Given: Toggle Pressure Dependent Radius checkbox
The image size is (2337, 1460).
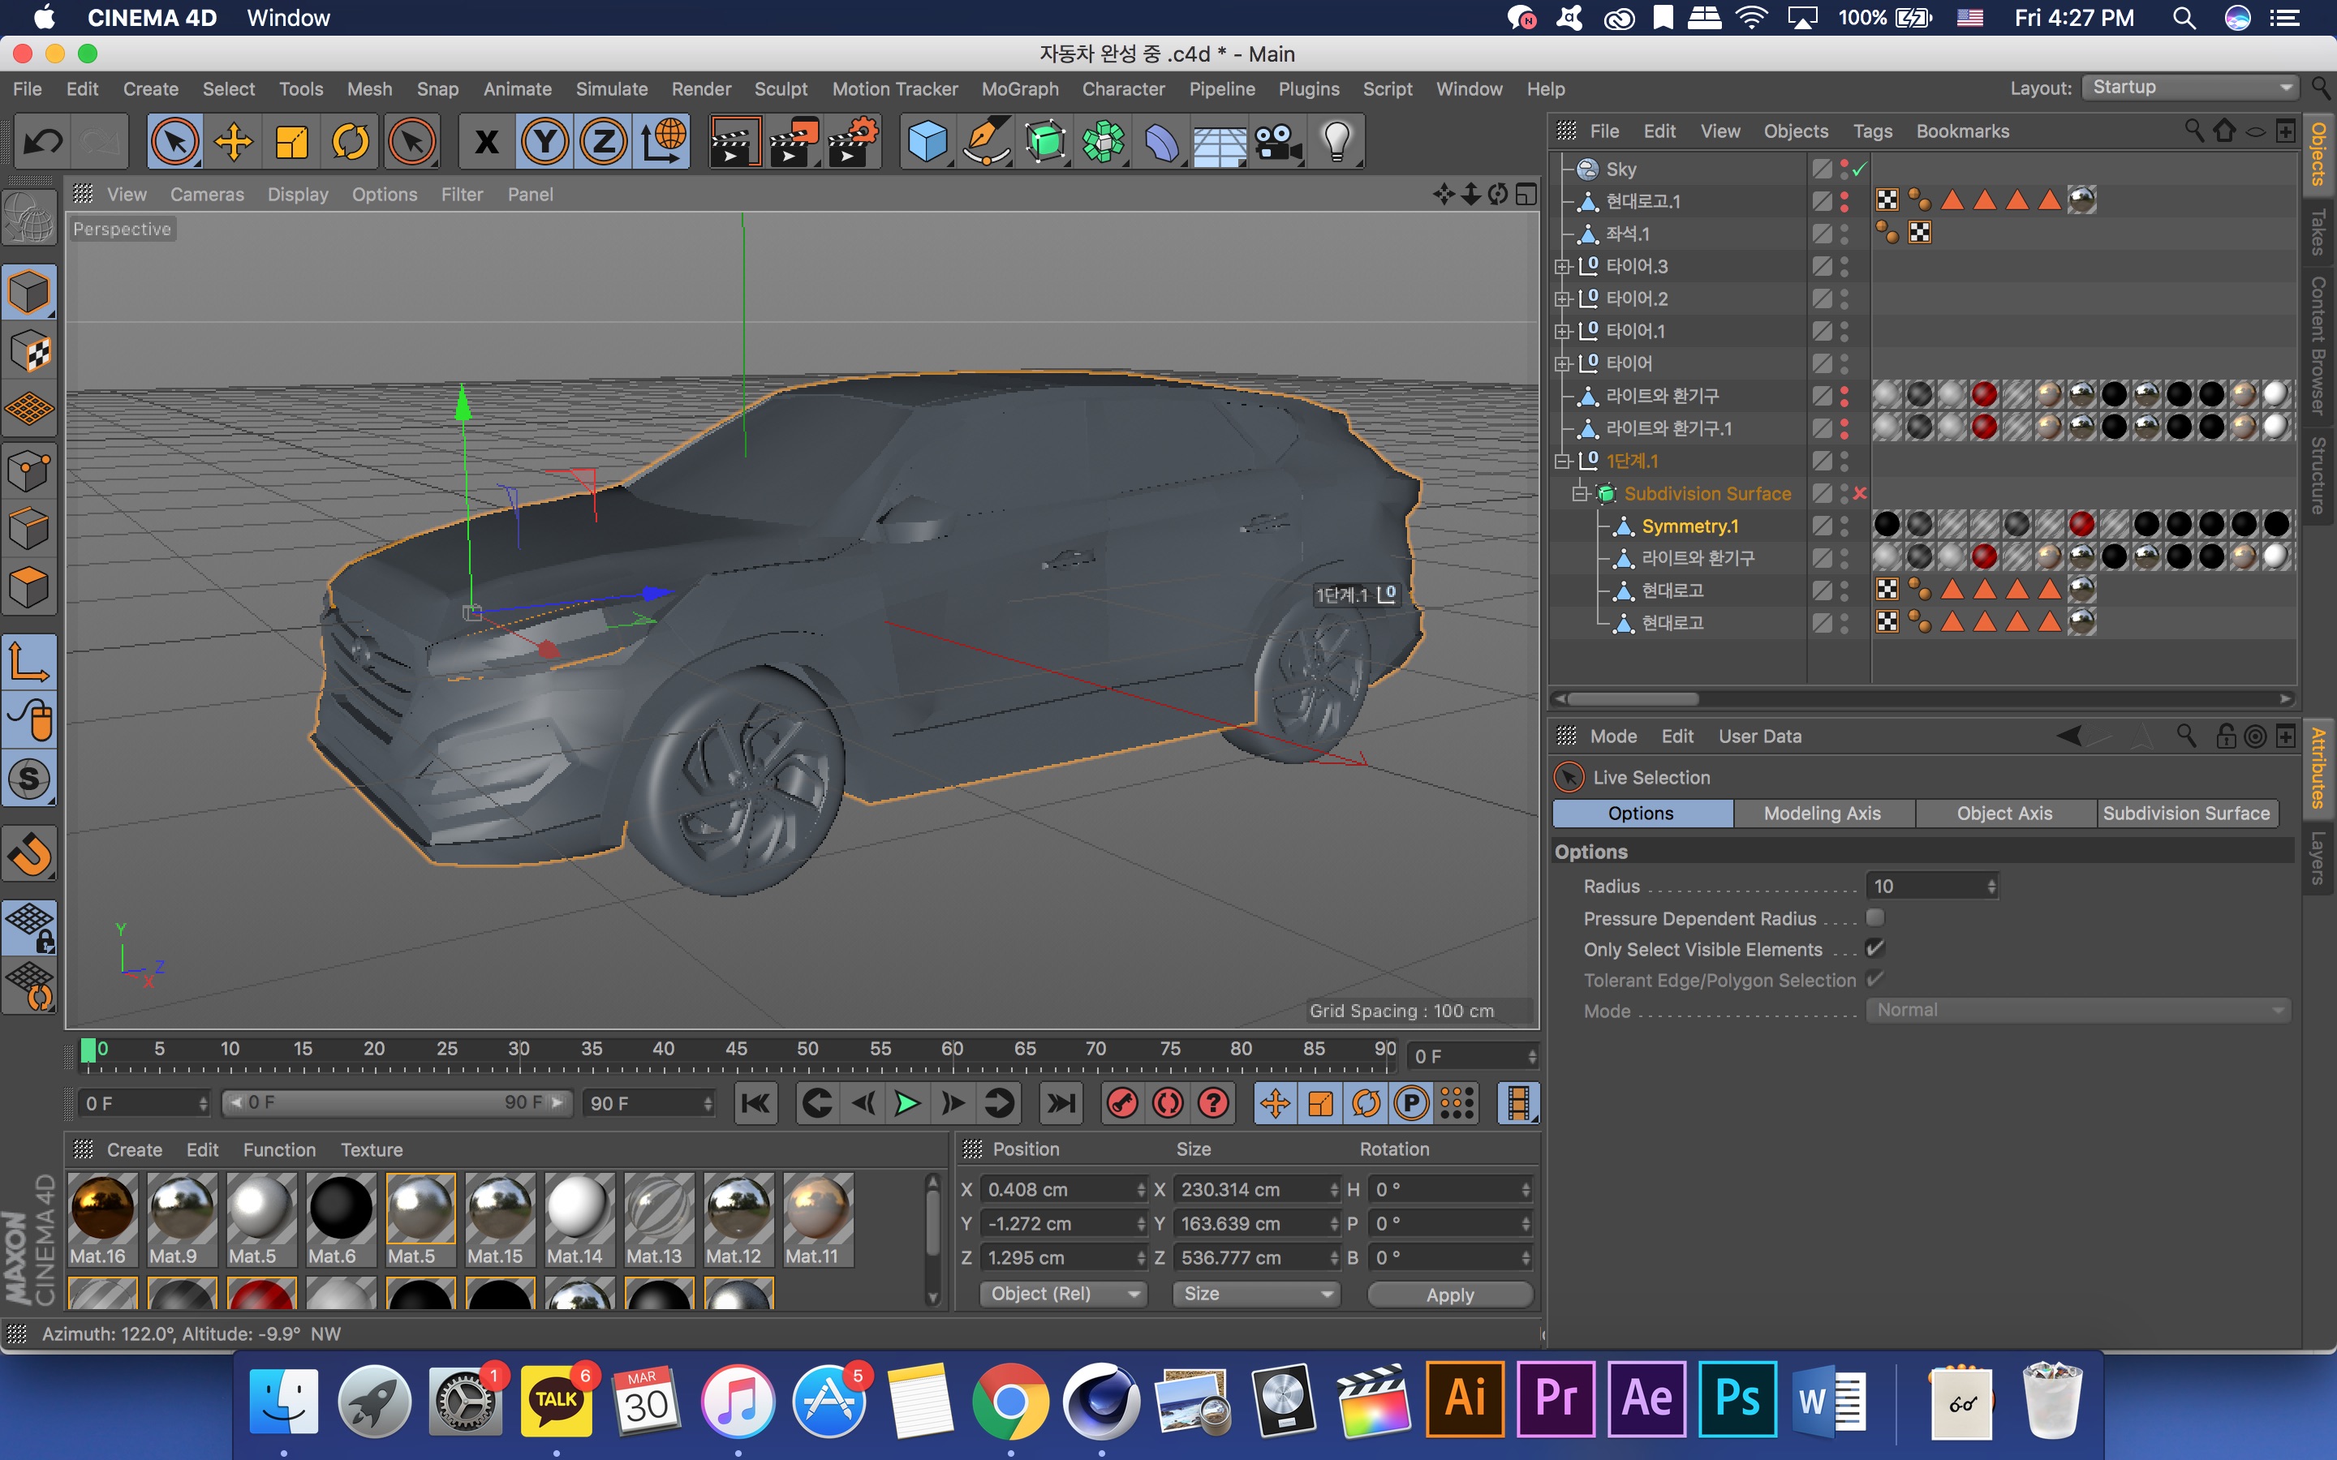Looking at the screenshot, I should point(1875,917).
